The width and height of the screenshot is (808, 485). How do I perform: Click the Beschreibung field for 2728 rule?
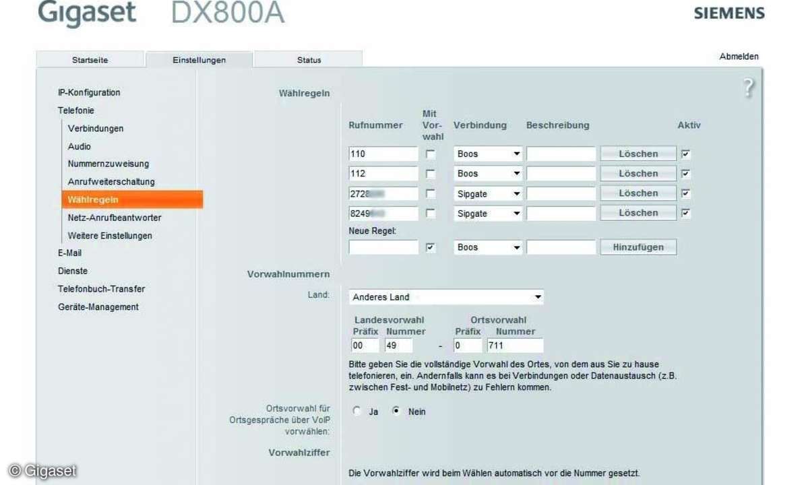click(561, 193)
